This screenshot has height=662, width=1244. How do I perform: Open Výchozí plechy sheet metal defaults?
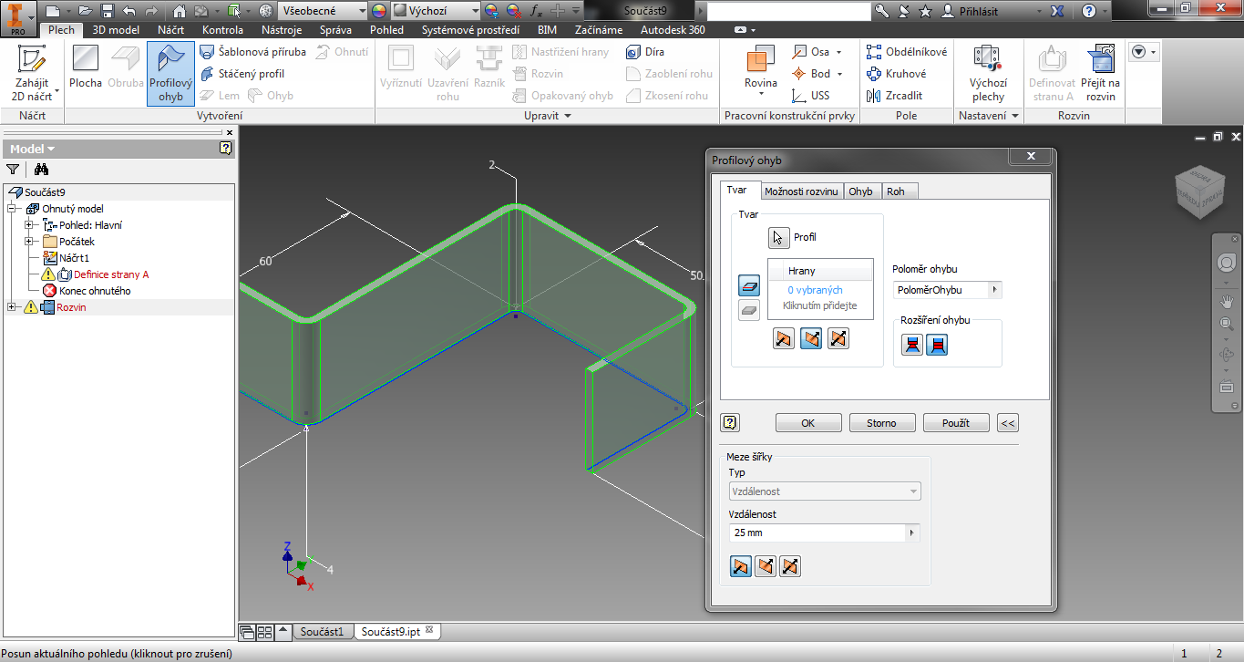click(x=988, y=73)
